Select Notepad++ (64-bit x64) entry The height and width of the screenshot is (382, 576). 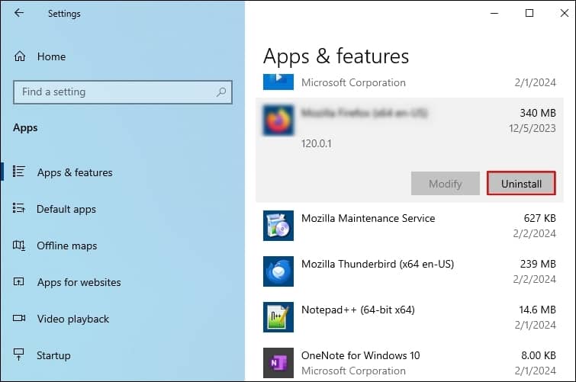[x=358, y=310]
